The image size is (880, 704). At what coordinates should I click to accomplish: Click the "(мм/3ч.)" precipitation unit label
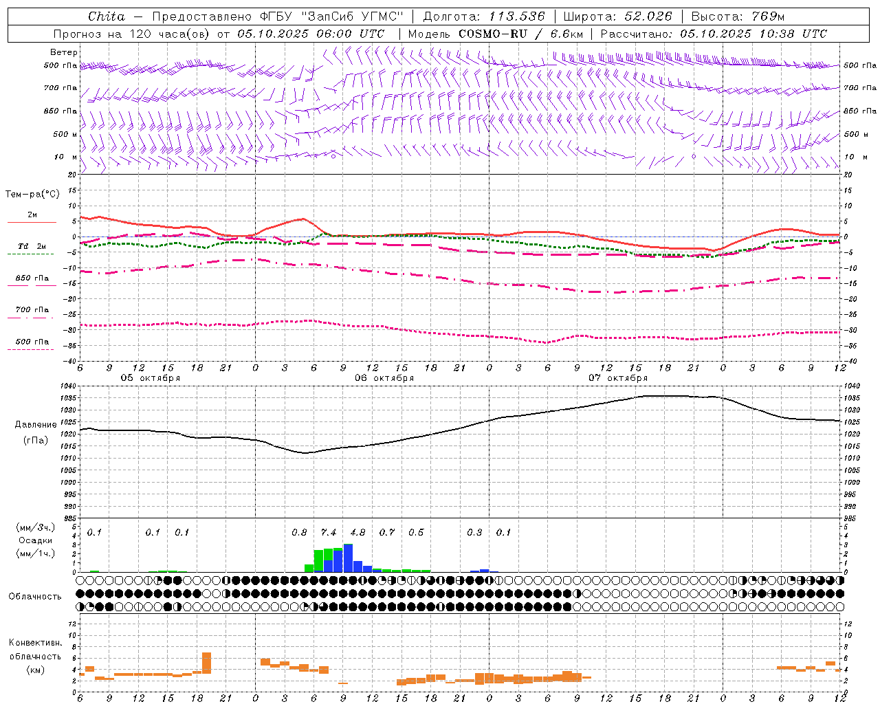pos(36,527)
